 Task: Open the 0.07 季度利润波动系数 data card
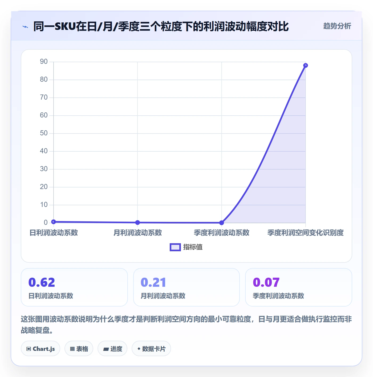point(299,287)
